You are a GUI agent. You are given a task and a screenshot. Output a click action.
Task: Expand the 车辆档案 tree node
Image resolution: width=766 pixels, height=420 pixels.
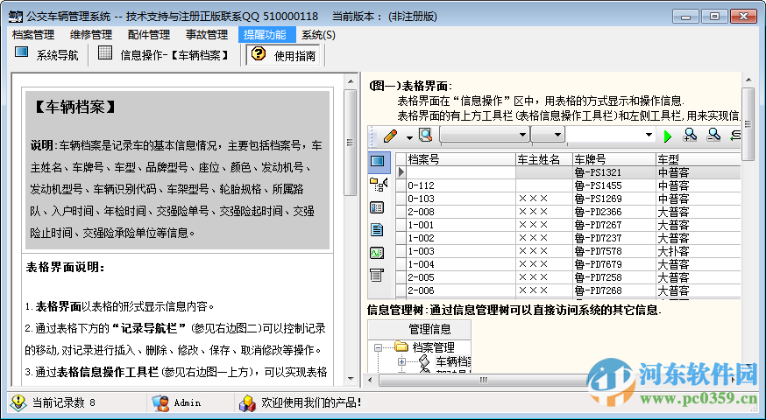[x=401, y=361]
